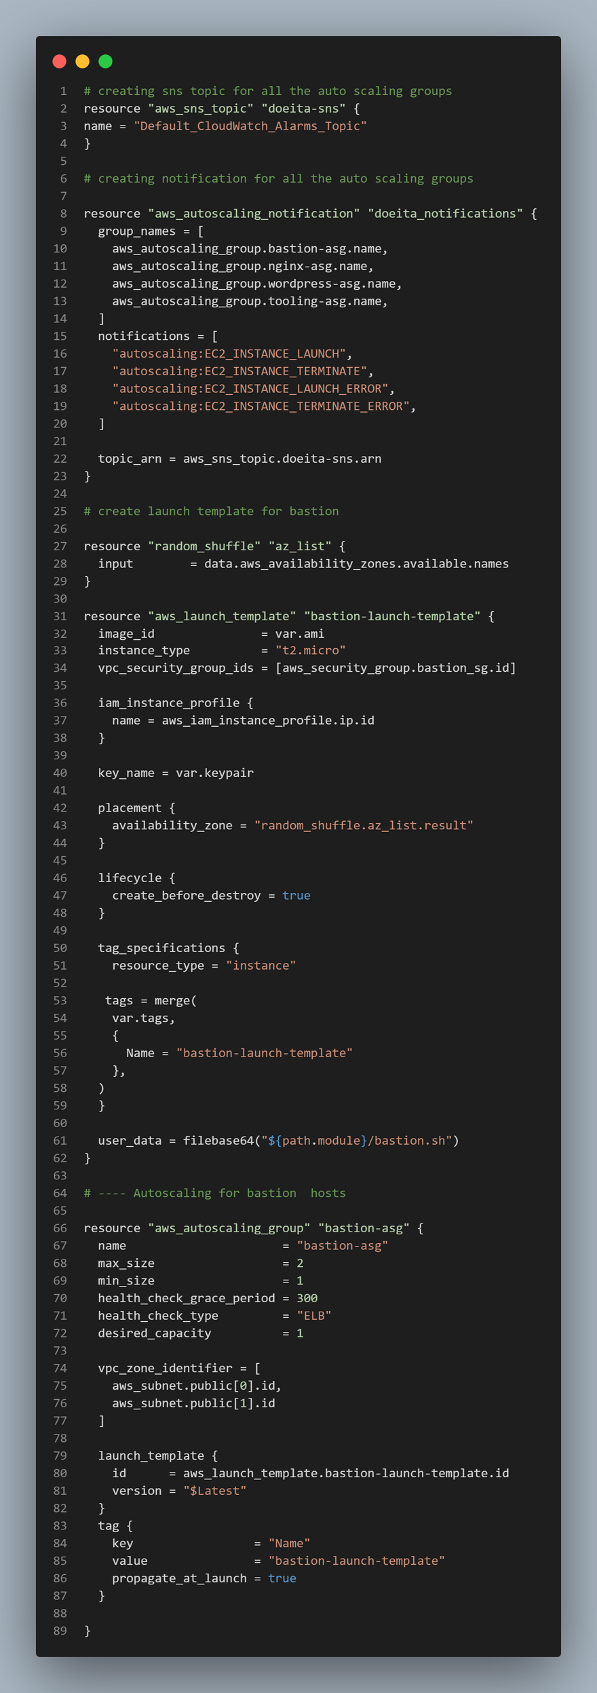Click the red close window dot
Viewport: 597px width, 1693px height.
click(x=60, y=62)
